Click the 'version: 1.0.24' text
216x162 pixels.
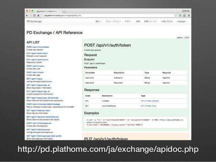(183, 38)
